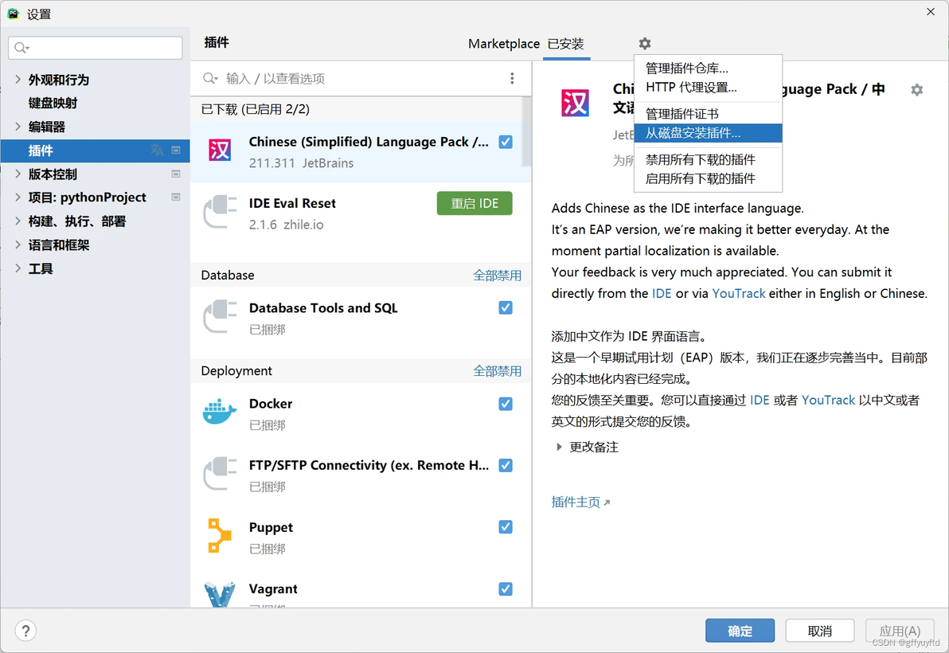Toggle the Chinese Language Pack checkbox
Screen dimensions: 949x653
[506, 142]
